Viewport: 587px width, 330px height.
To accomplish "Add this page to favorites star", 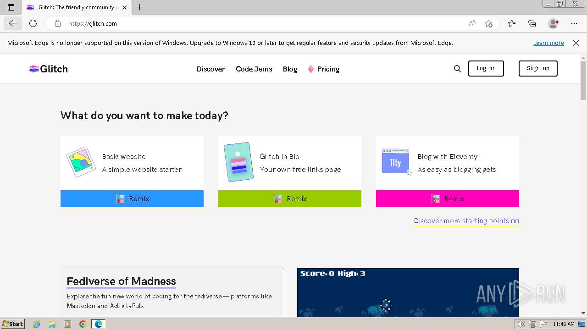I will pos(488,23).
